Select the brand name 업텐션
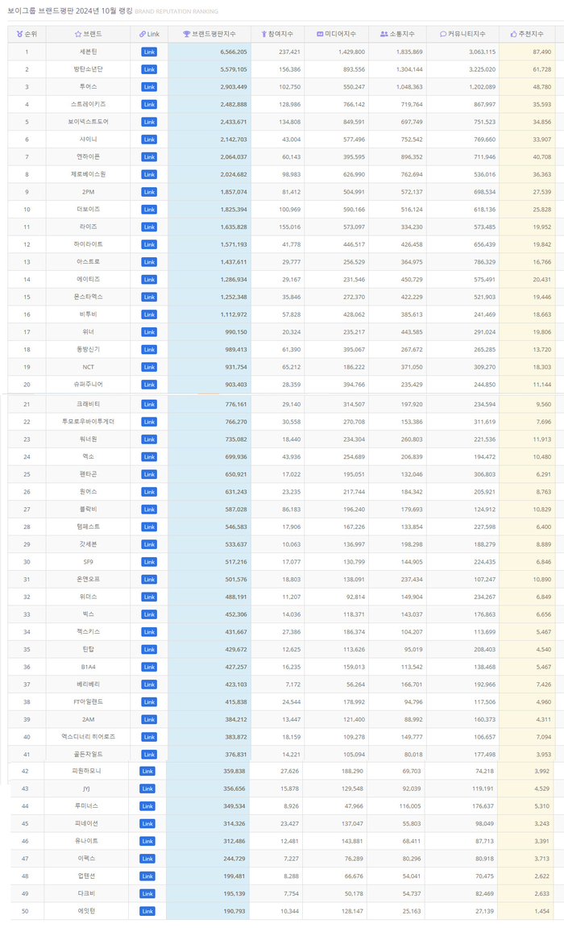 coord(86,876)
